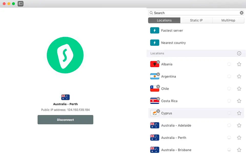This screenshot has width=246, height=155.
Task: Favorite Argentina with the star icon
Action: coord(239,76)
